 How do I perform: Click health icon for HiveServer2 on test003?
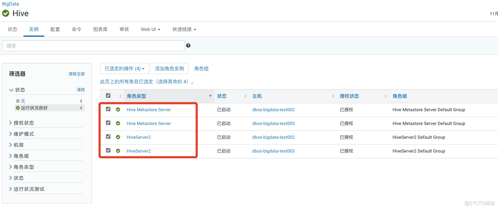click(118, 151)
